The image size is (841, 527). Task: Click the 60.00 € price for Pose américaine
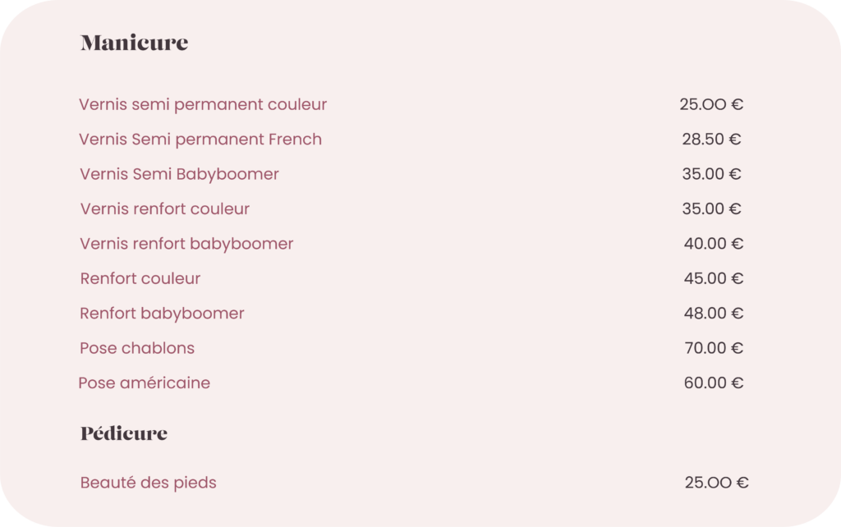tap(714, 383)
